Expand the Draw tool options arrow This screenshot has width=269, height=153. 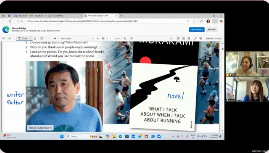30,38
